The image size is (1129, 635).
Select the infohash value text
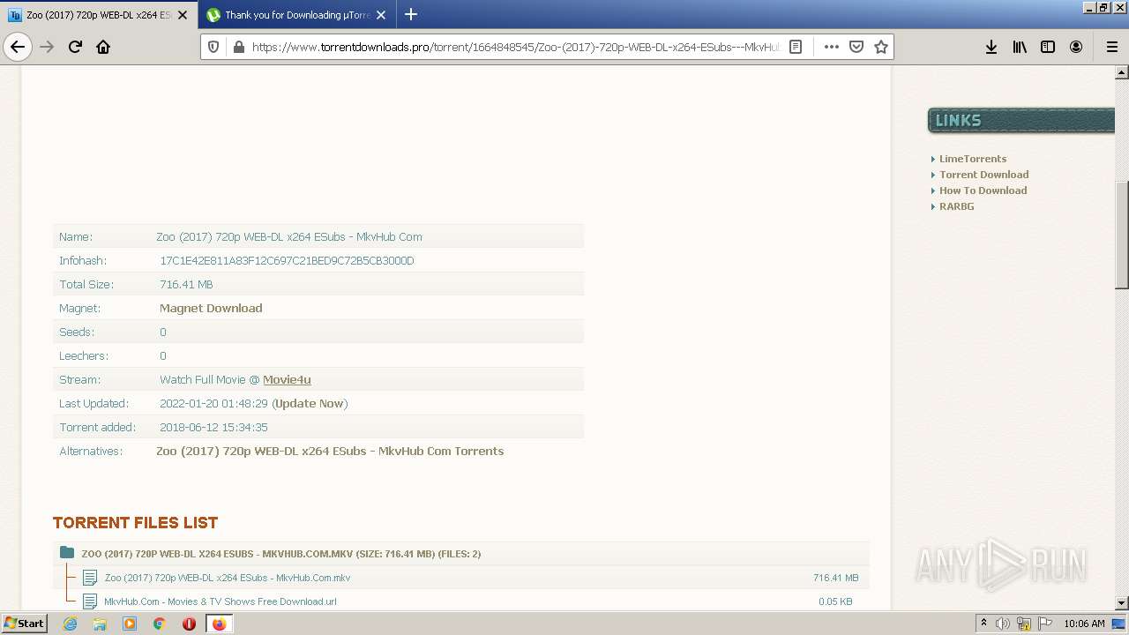(x=287, y=260)
